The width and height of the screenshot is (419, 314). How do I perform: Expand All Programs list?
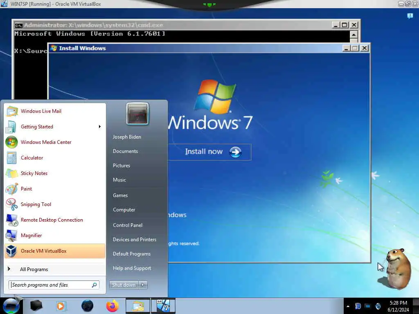coord(55,269)
